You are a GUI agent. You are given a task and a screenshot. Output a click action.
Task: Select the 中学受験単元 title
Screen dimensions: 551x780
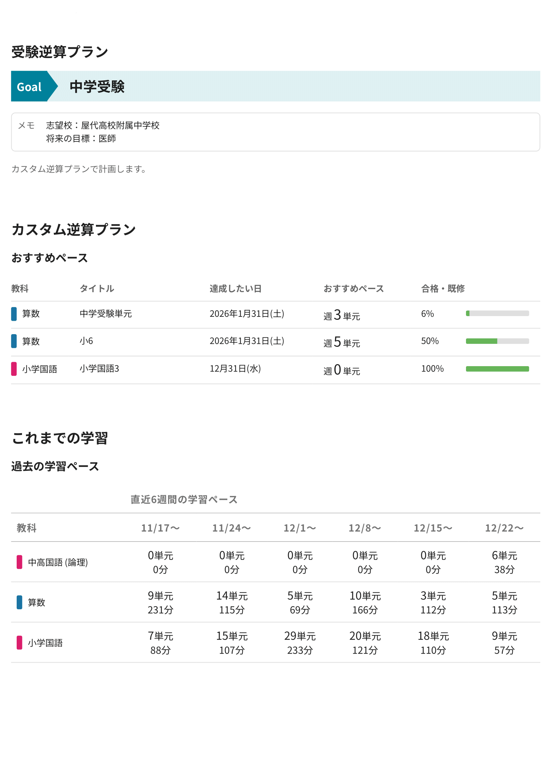coord(106,313)
